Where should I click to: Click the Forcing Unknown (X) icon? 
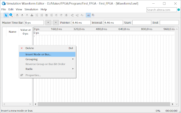tap(17, 15)
